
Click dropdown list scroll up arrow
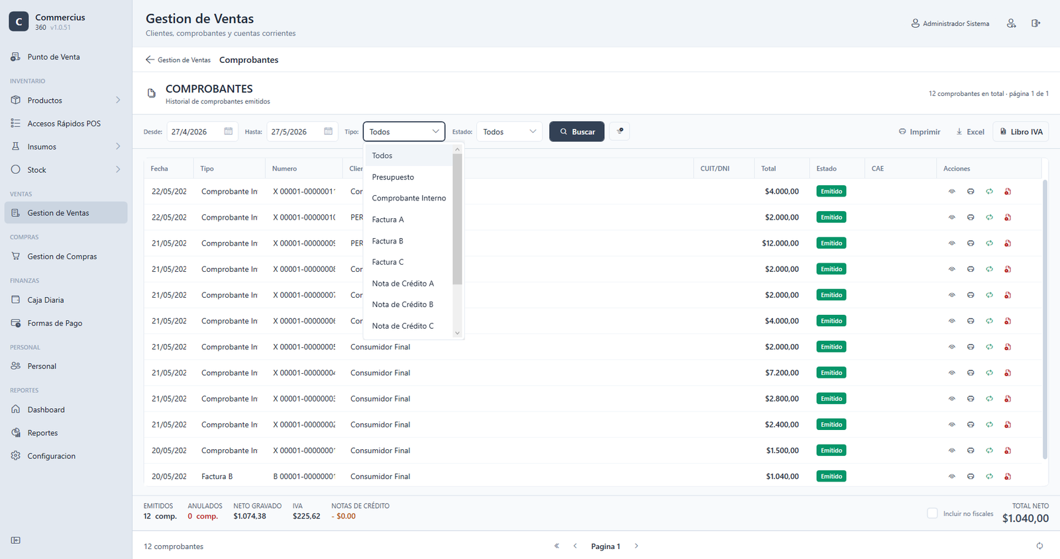[x=457, y=150]
